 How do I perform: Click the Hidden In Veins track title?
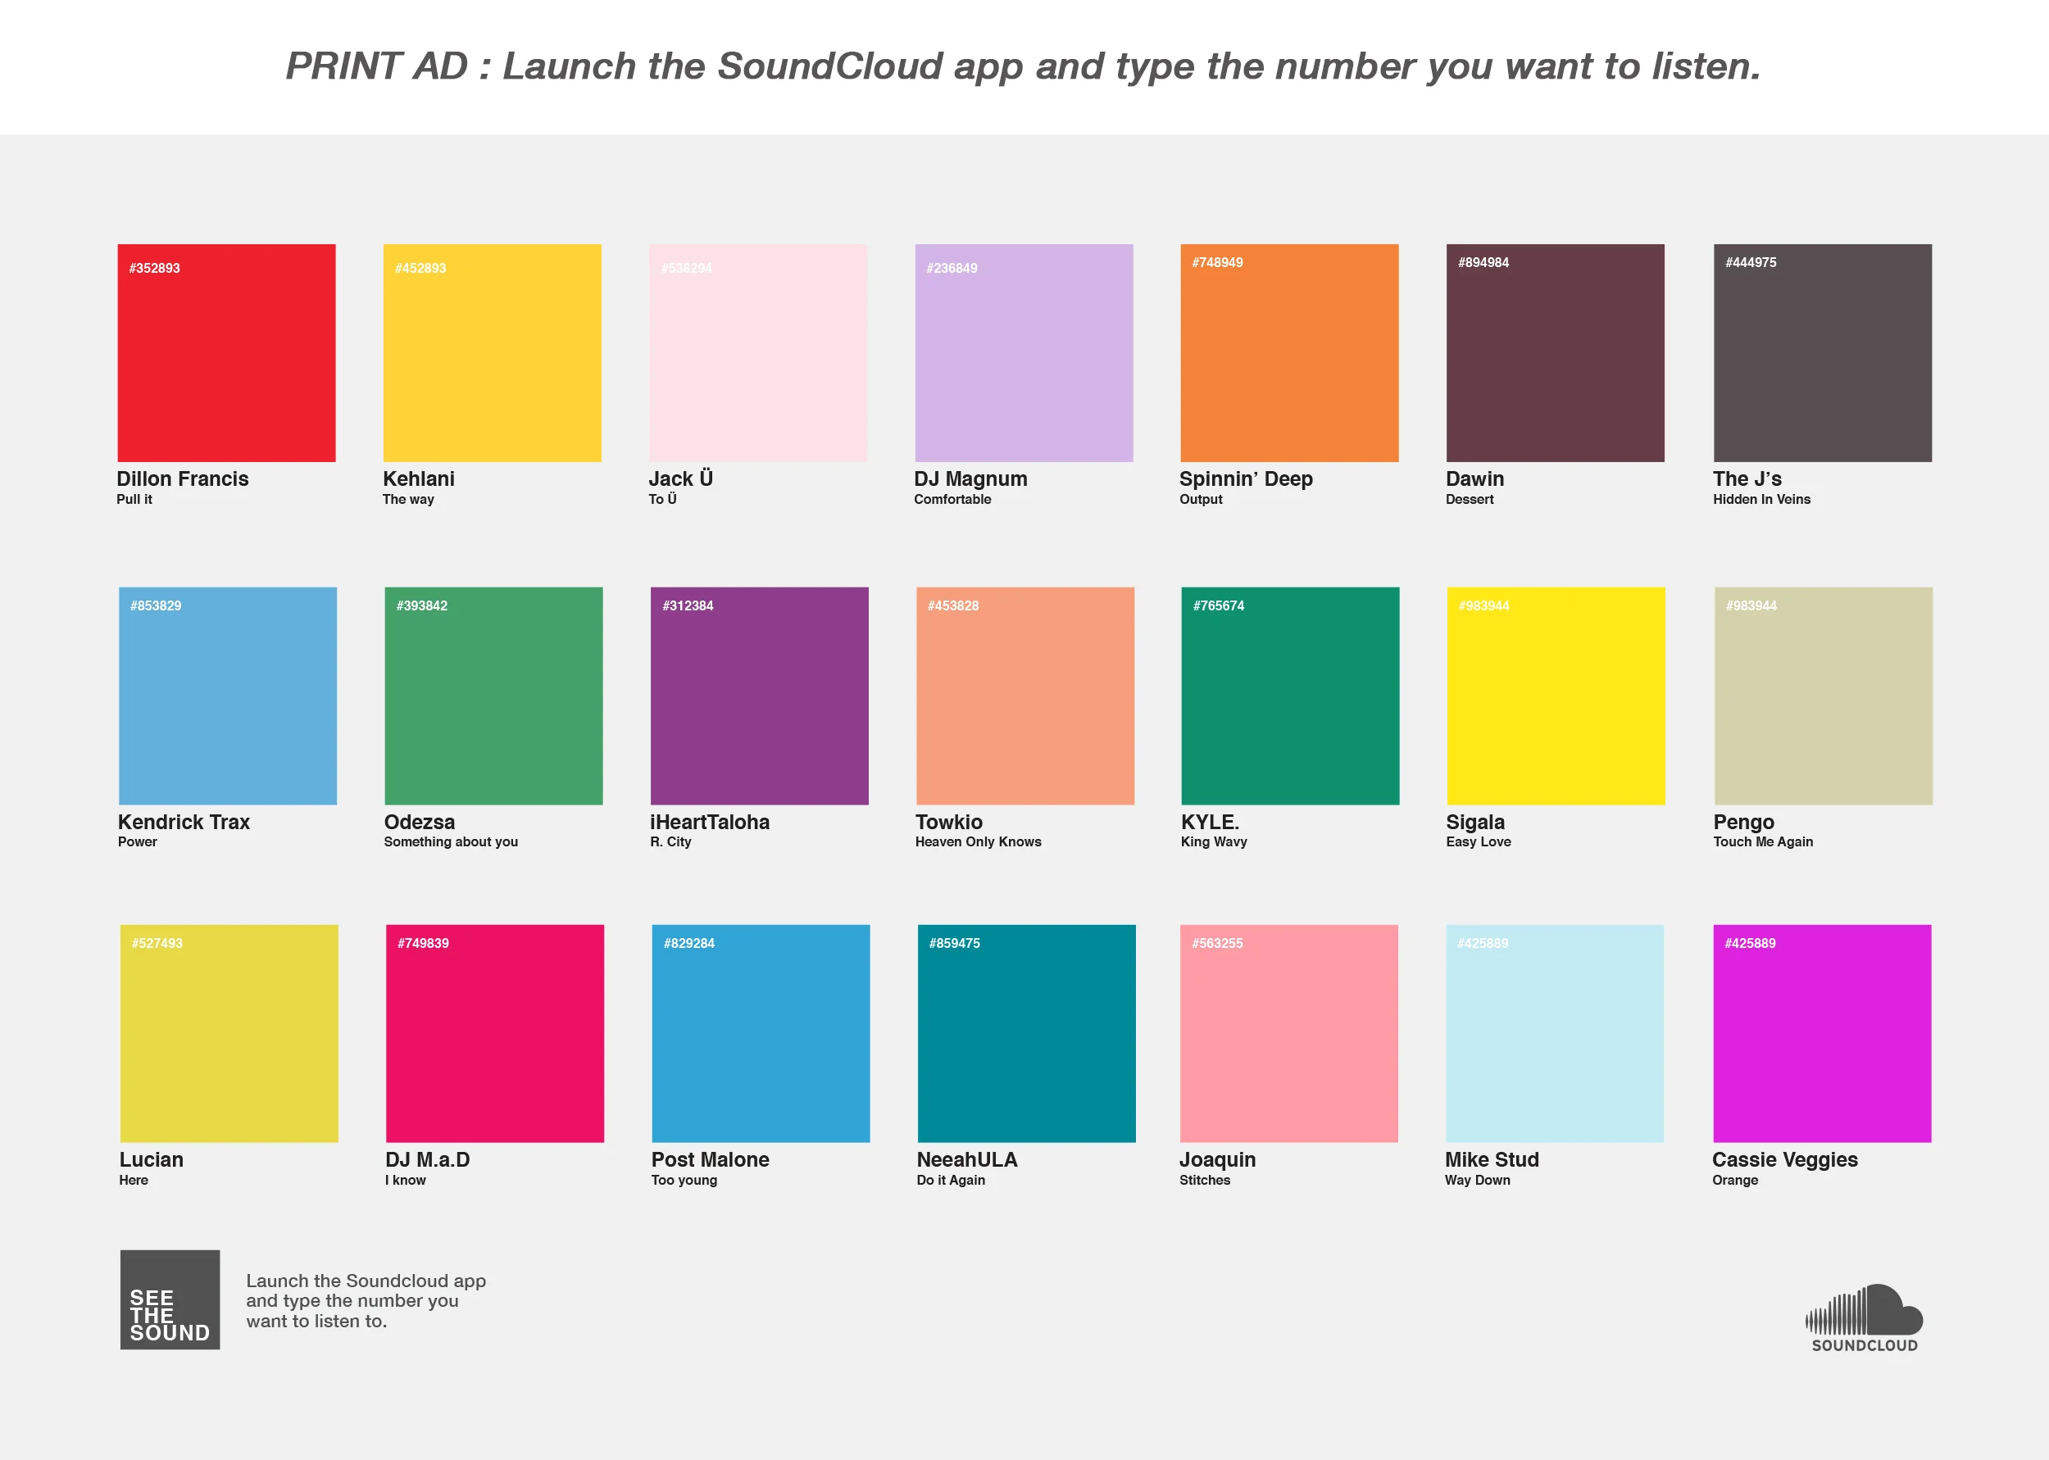click(1761, 499)
